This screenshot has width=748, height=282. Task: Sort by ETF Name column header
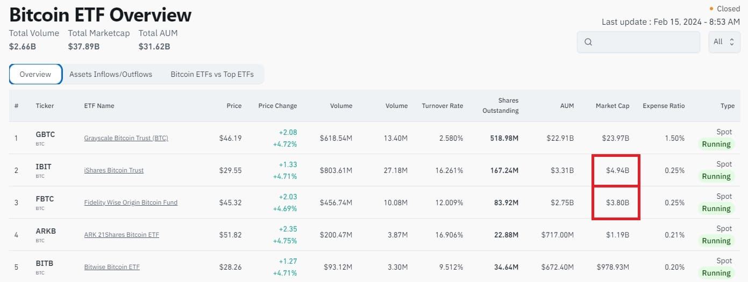point(99,106)
